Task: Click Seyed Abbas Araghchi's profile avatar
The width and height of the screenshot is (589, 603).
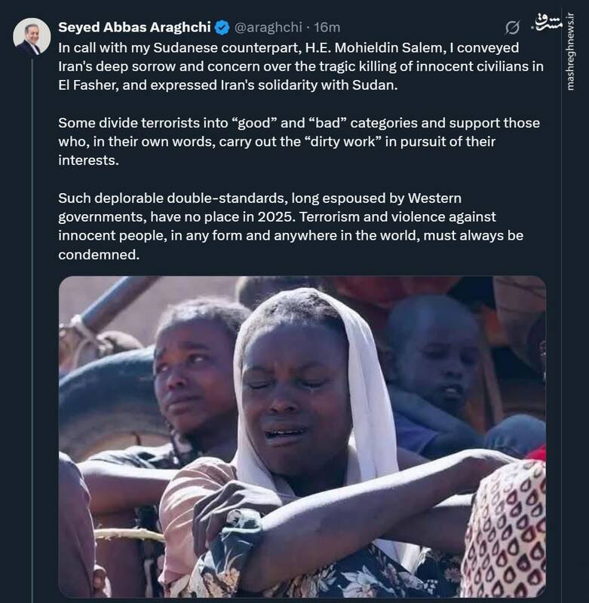Action: [x=32, y=37]
